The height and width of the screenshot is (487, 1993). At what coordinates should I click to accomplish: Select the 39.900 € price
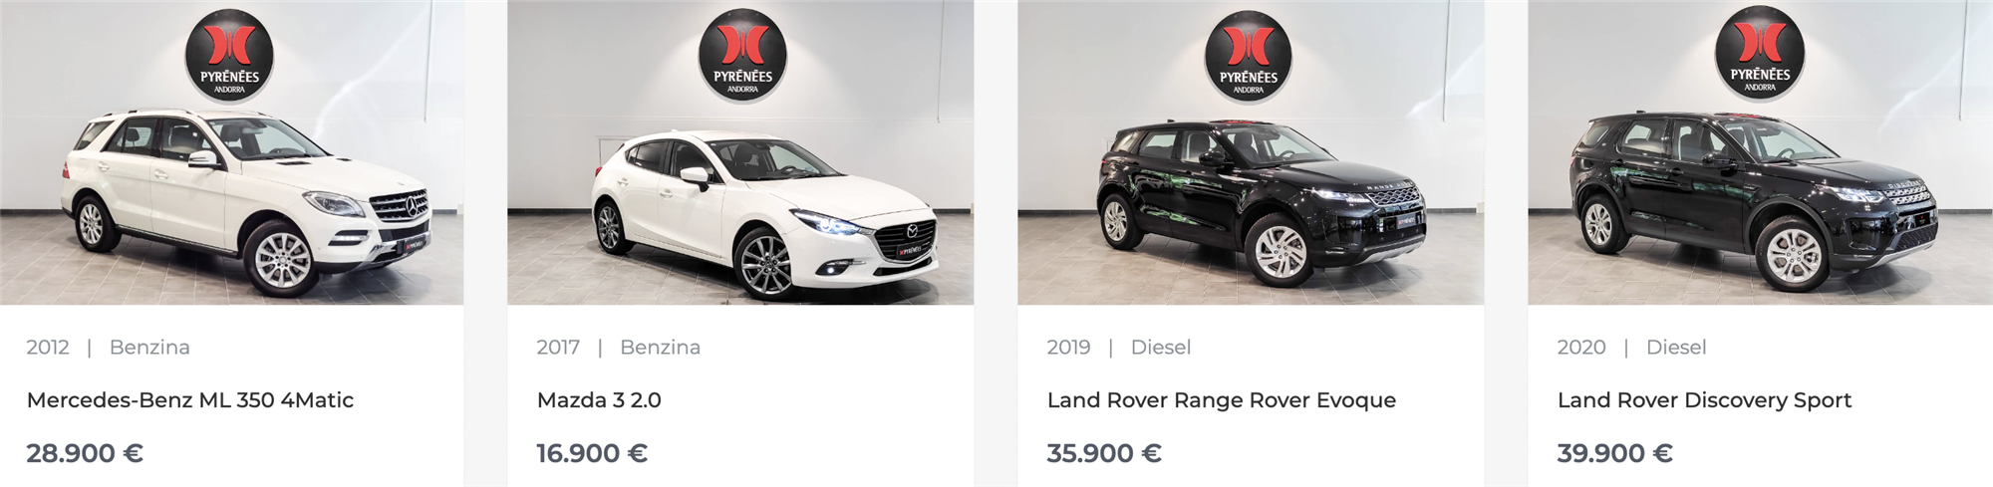click(1614, 453)
